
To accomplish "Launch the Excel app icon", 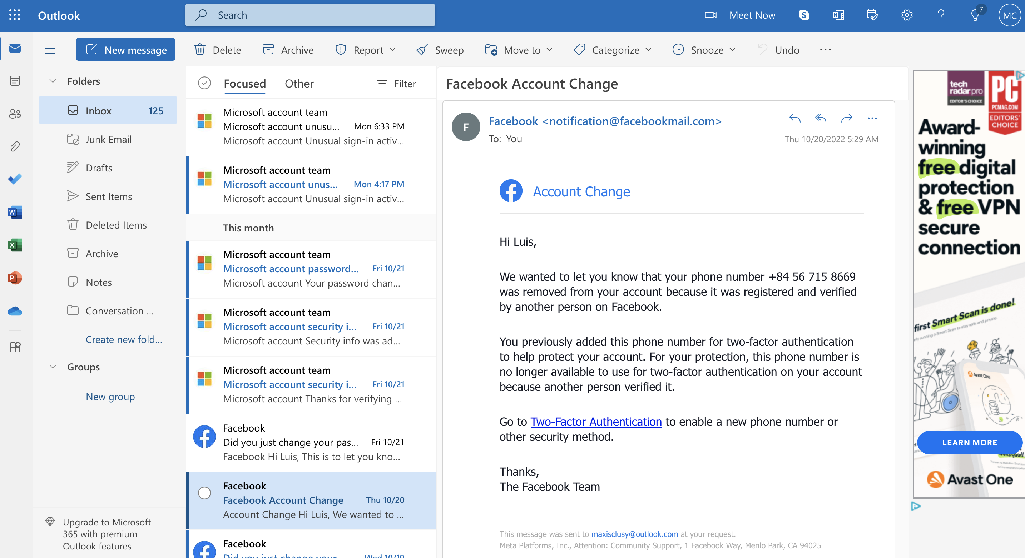I will tap(15, 245).
